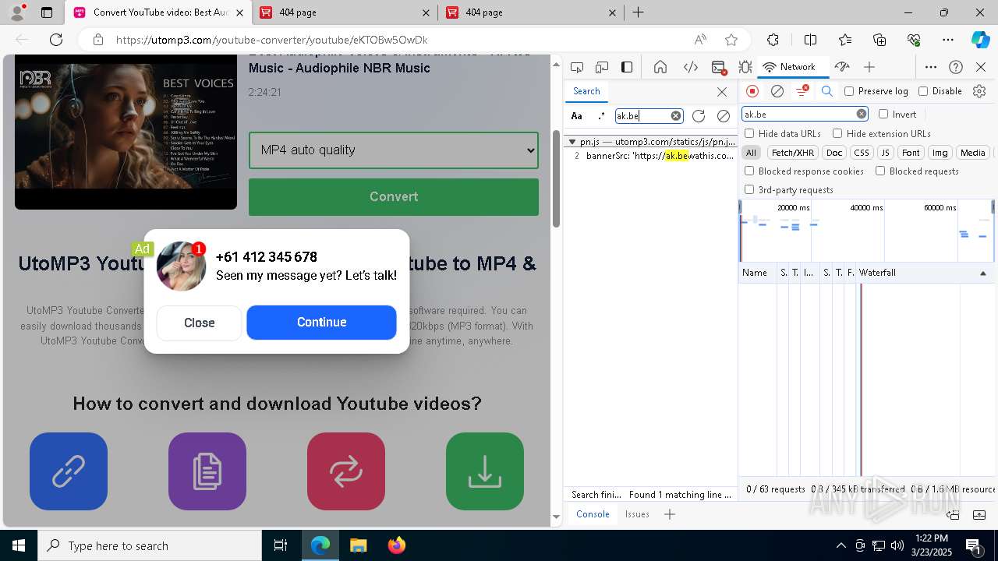Open the browser Extensions icon
This screenshot has width=998, height=561.
773,40
